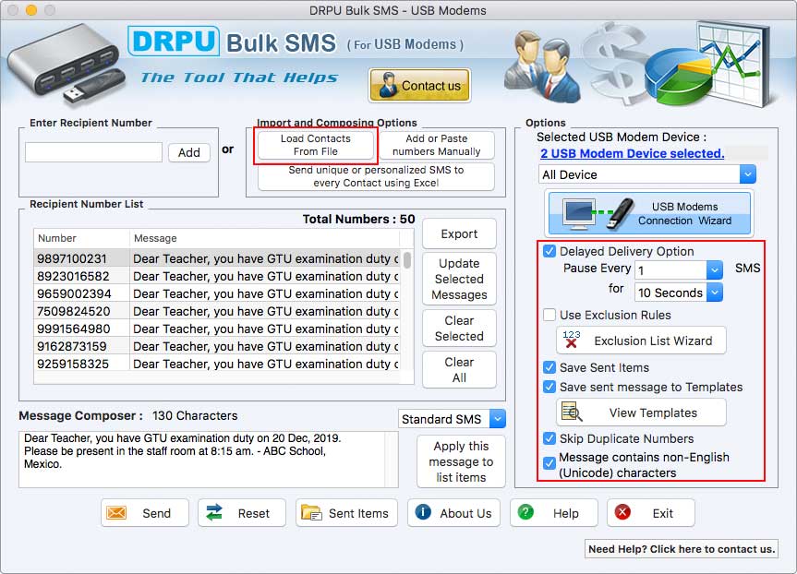Viewport: 797px width, 574px height.
Task: Select the row with number 9991564980
Action: (x=217, y=329)
